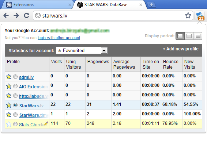Screen dimensions: 207x142
Task: Select the http://labuda radio button
Action: point(15,96)
